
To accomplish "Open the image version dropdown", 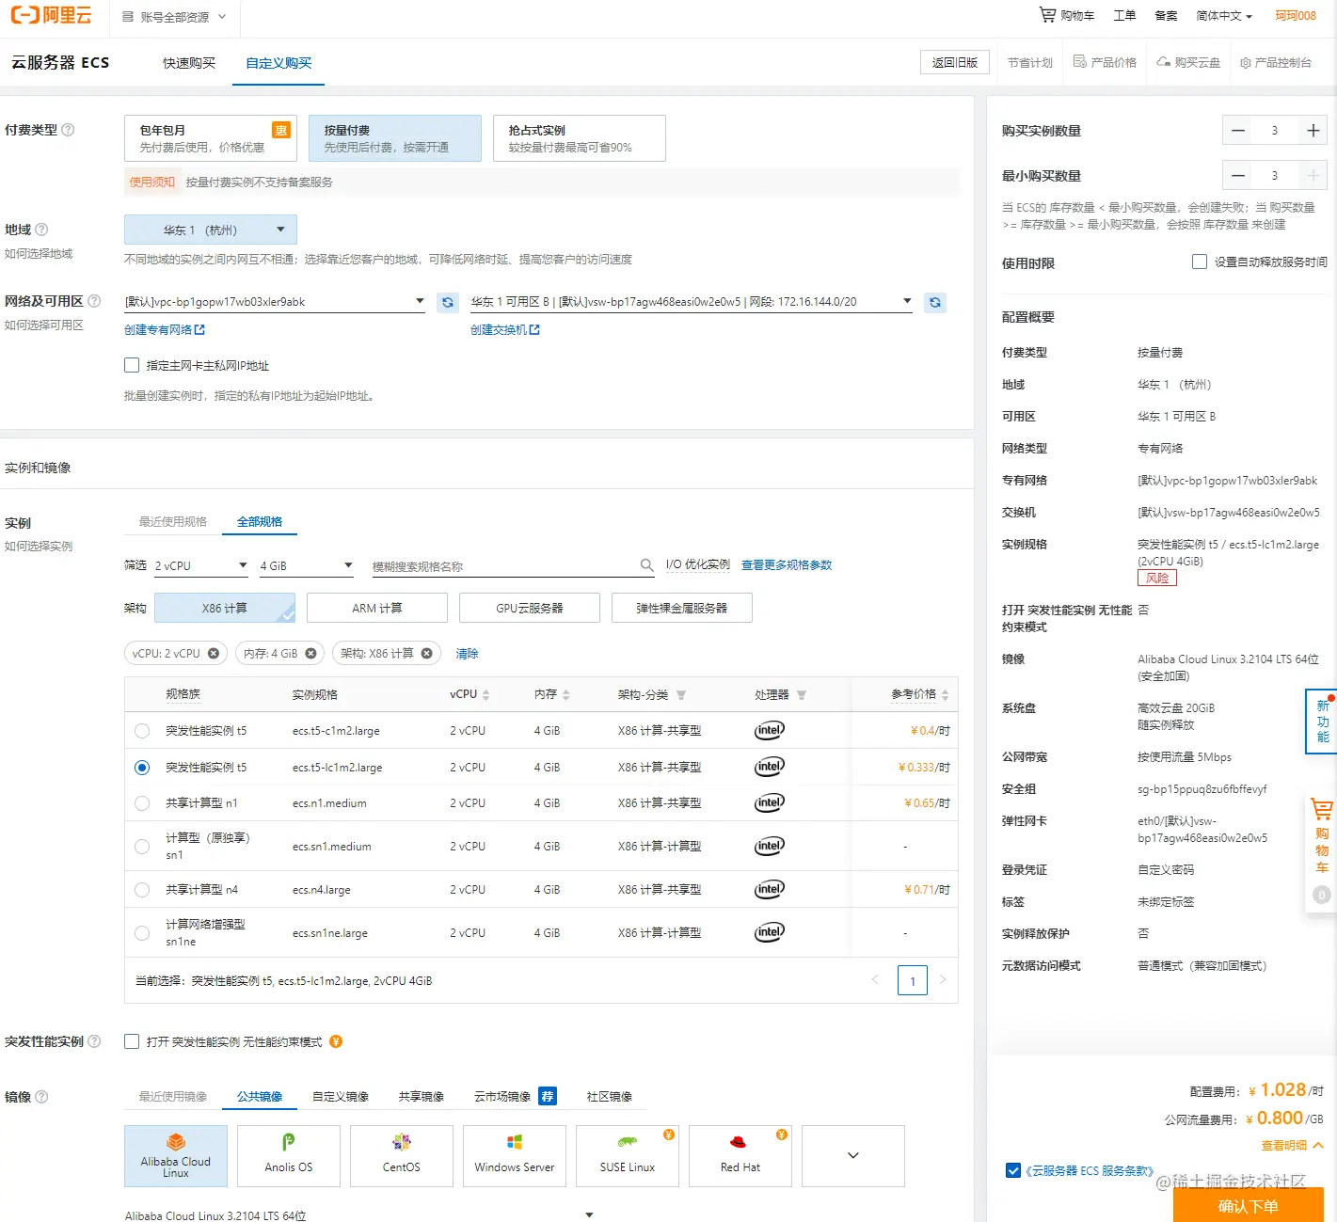I will 359,1215.
